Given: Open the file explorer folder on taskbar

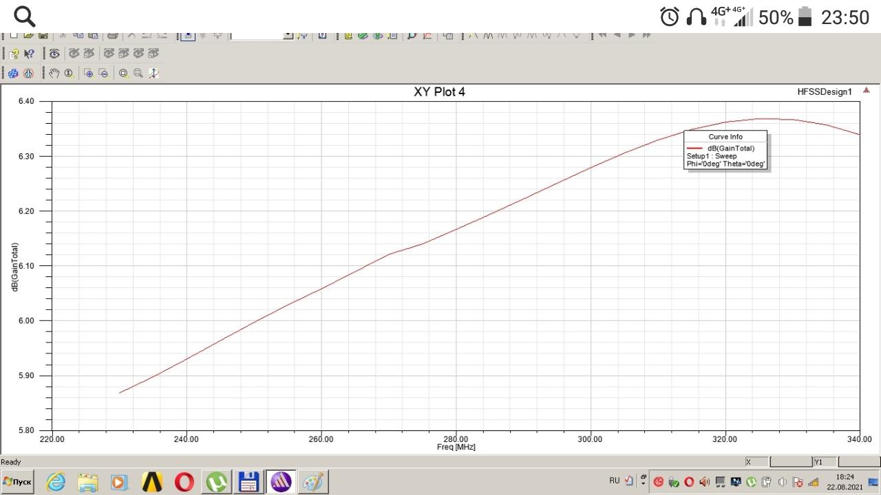Looking at the screenshot, I should point(88,482).
